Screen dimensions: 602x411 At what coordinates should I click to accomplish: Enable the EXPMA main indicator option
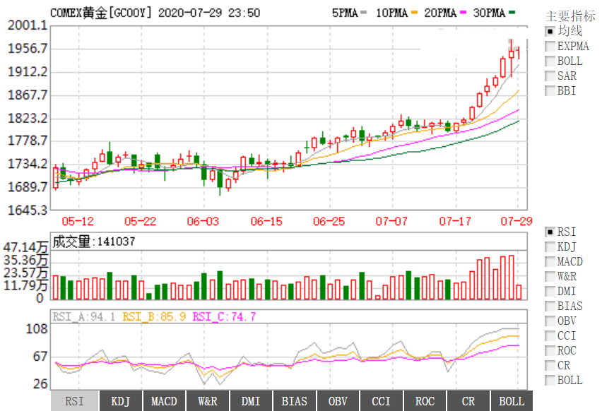(x=550, y=46)
